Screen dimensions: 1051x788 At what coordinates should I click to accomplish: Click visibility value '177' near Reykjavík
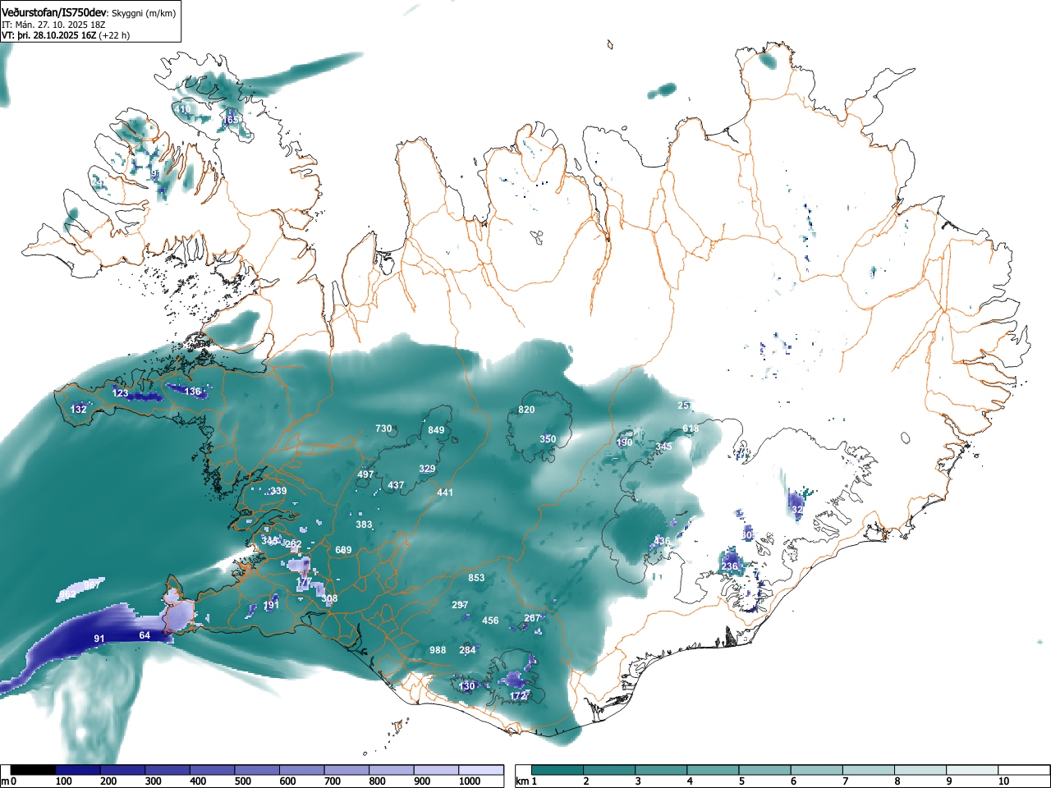304,582
